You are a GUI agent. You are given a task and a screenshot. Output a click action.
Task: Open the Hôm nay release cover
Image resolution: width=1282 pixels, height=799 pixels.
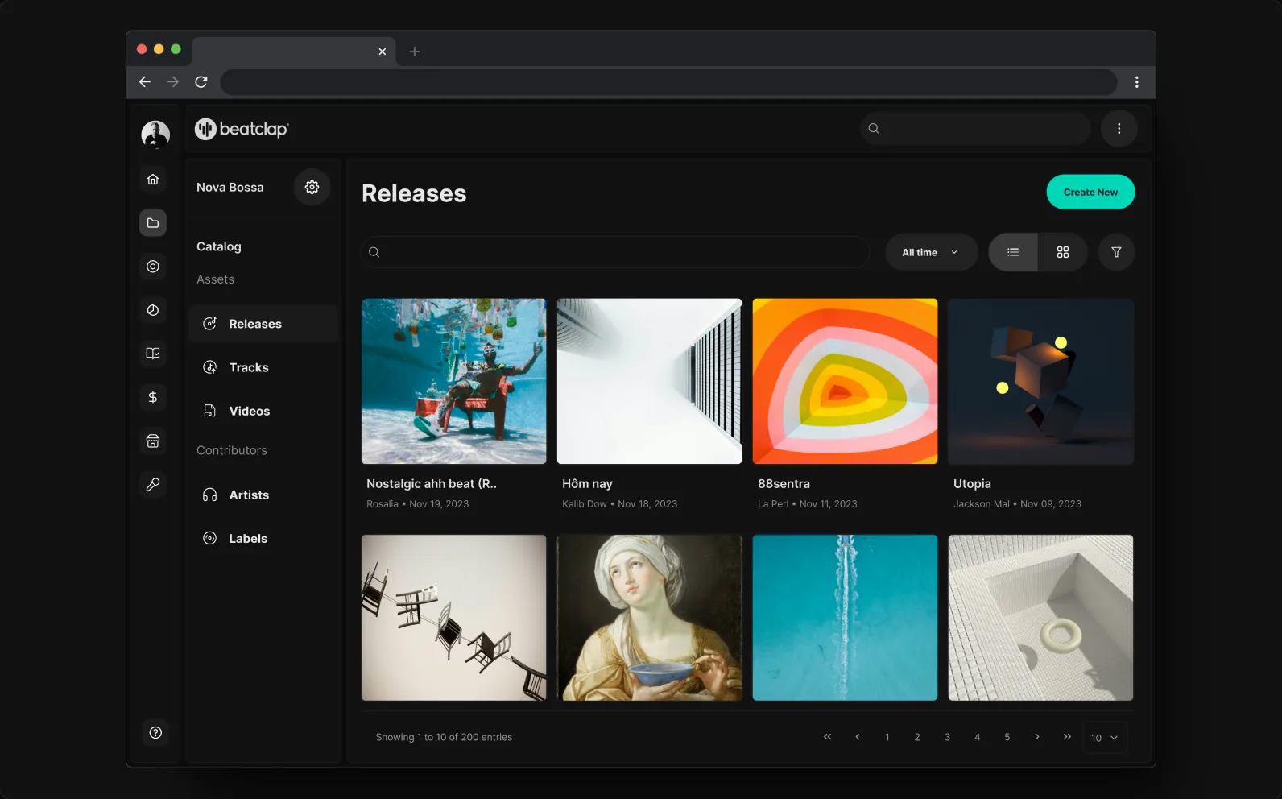click(649, 382)
